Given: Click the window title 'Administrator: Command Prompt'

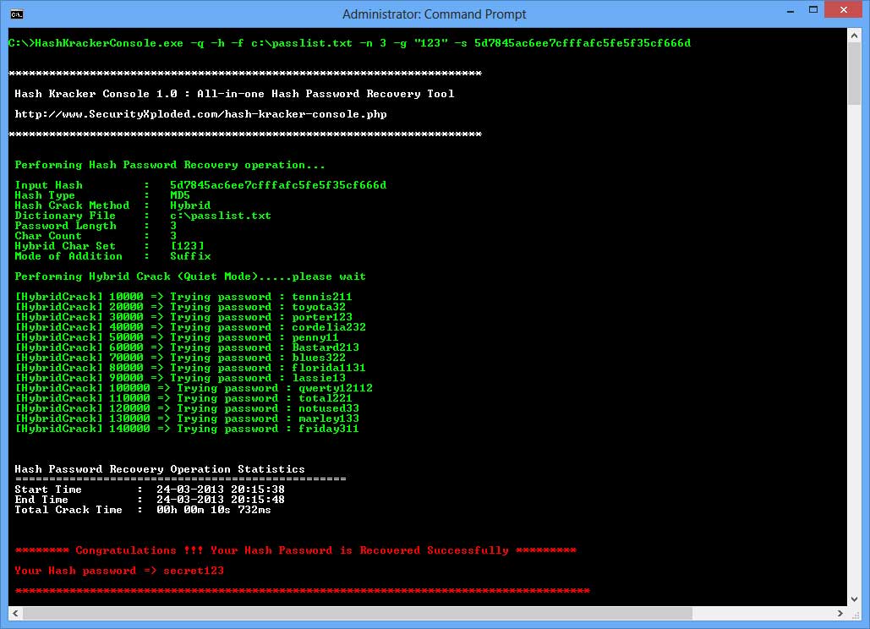Looking at the screenshot, I should pos(435,14).
